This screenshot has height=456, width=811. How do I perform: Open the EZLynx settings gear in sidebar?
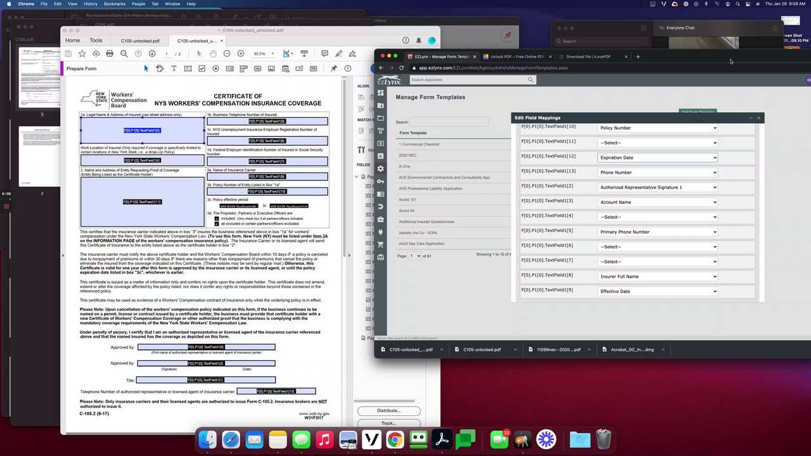380,168
